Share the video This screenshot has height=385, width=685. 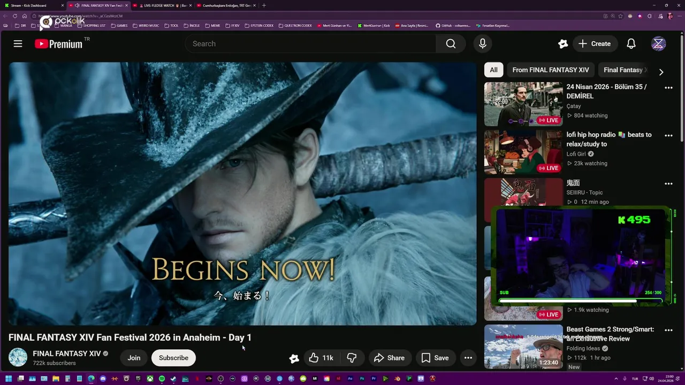click(x=389, y=358)
